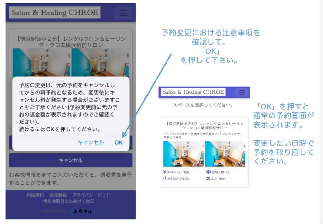Open the プライバシーポリシー footer link

pos(93,195)
